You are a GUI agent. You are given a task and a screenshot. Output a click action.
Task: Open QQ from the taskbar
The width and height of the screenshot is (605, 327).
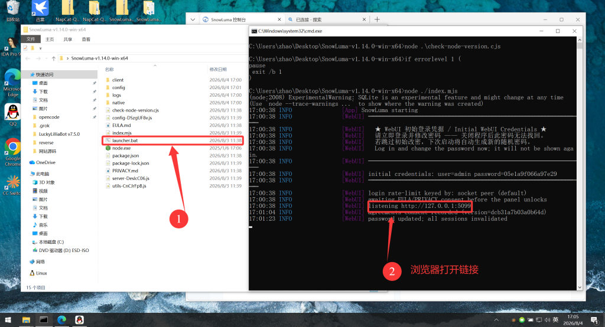80,320
